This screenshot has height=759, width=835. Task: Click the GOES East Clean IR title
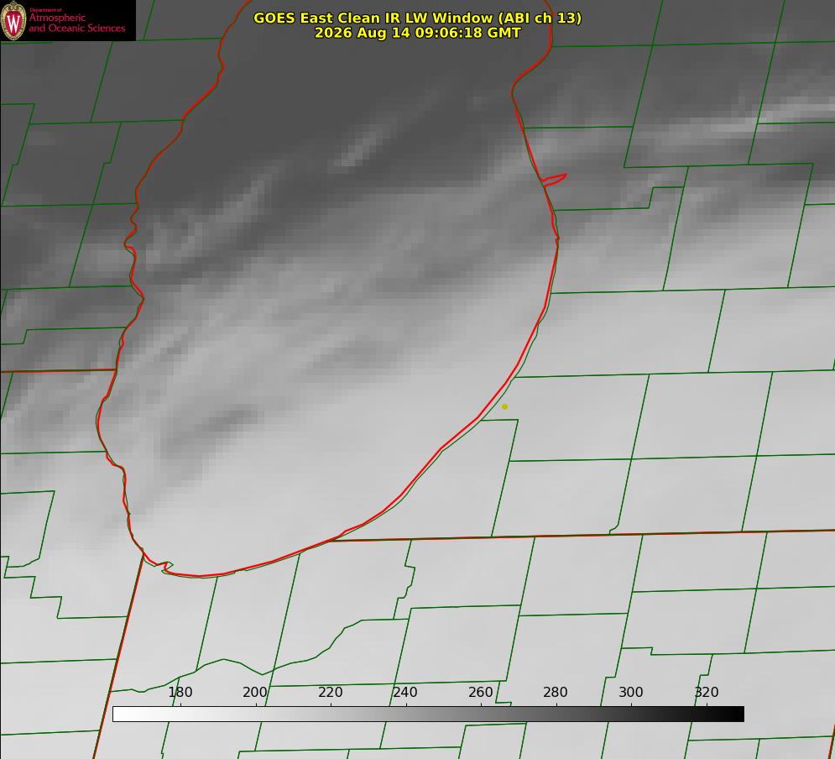417,18
